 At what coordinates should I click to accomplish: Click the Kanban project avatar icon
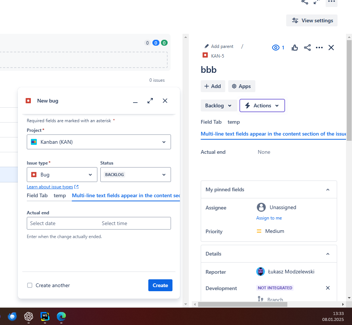coord(34,142)
